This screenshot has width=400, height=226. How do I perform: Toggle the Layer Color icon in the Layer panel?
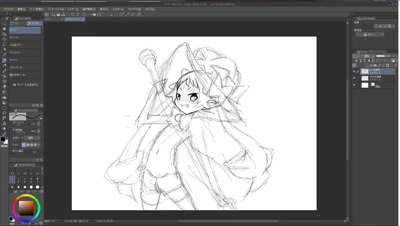click(x=392, y=61)
